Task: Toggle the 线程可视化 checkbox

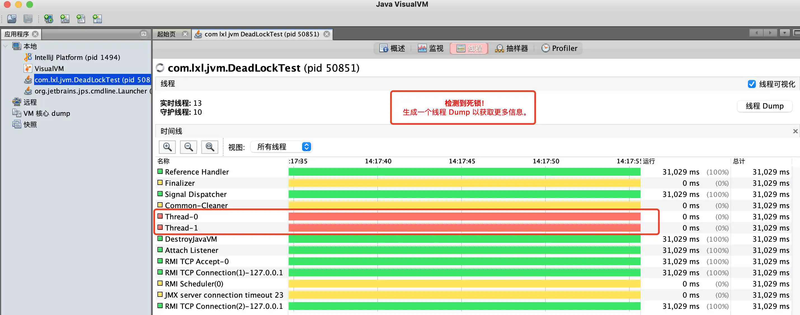Action: [x=752, y=84]
